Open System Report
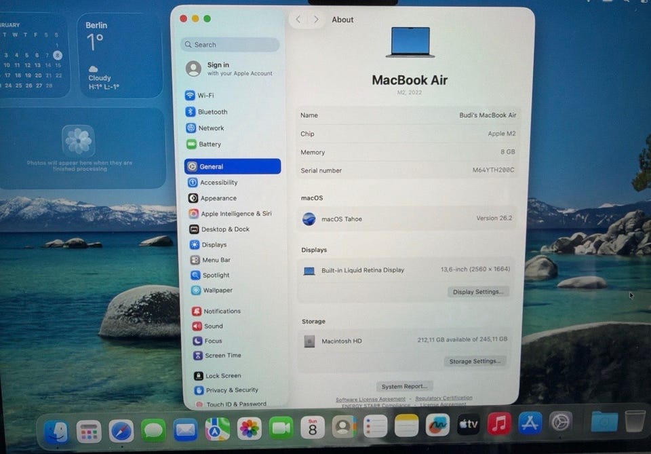This screenshot has height=454, width=651. (404, 386)
